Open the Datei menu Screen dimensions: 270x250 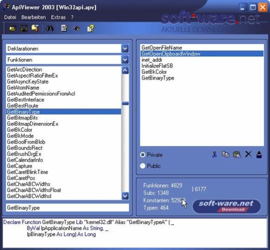(x=10, y=17)
